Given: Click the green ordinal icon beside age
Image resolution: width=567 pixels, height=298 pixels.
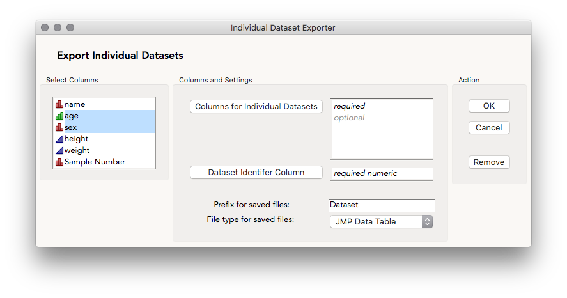Looking at the screenshot, I should (59, 116).
